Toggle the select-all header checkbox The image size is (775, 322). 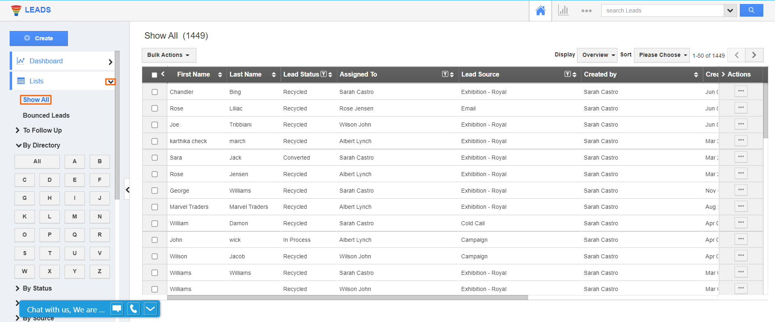coord(154,75)
